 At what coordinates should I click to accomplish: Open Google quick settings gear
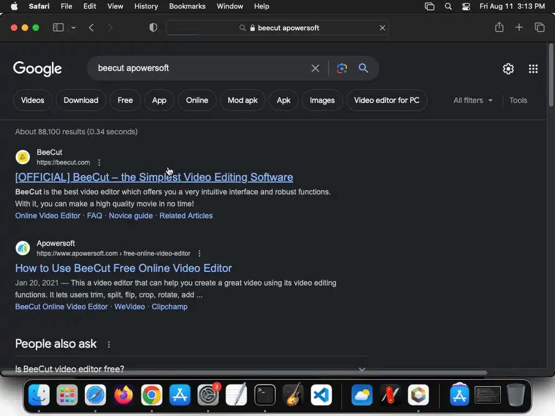click(x=508, y=69)
